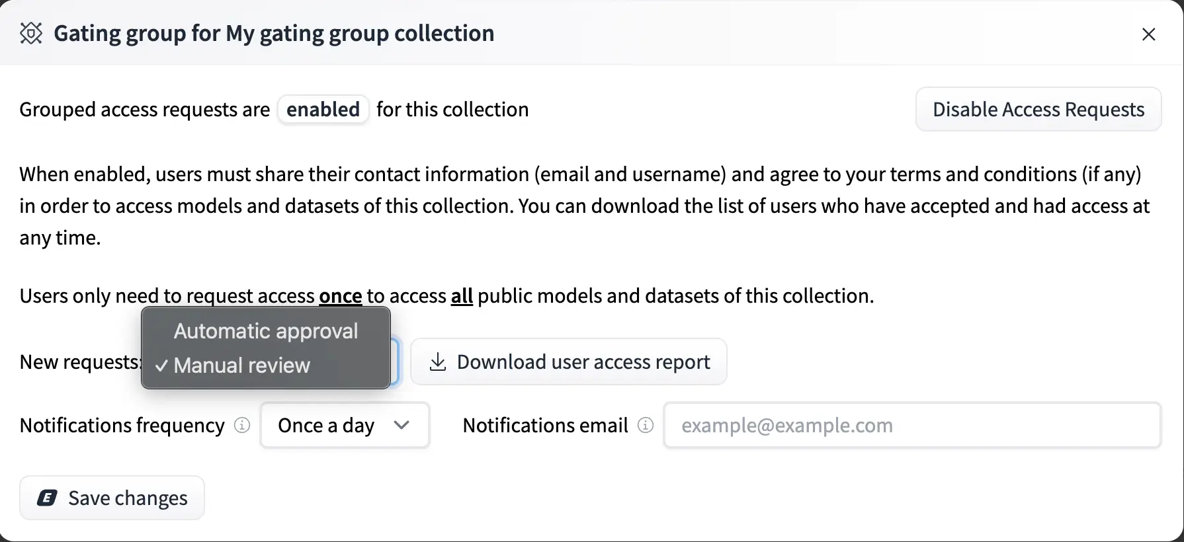The height and width of the screenshot is (542, 1184).
Task: Click the gating group icon in the title
Action: tap(31, 33)
